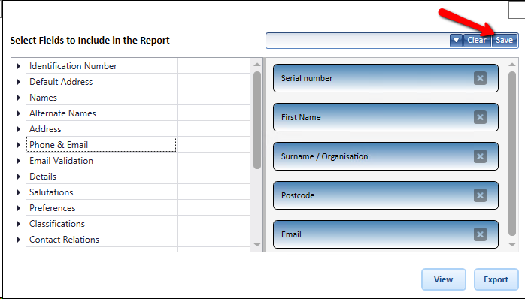
Task: Click the View button
Action: 443,279
